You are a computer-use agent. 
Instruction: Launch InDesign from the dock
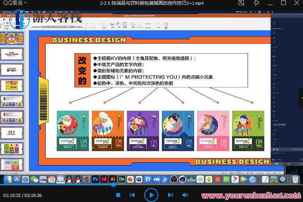[x=104, y=179]
